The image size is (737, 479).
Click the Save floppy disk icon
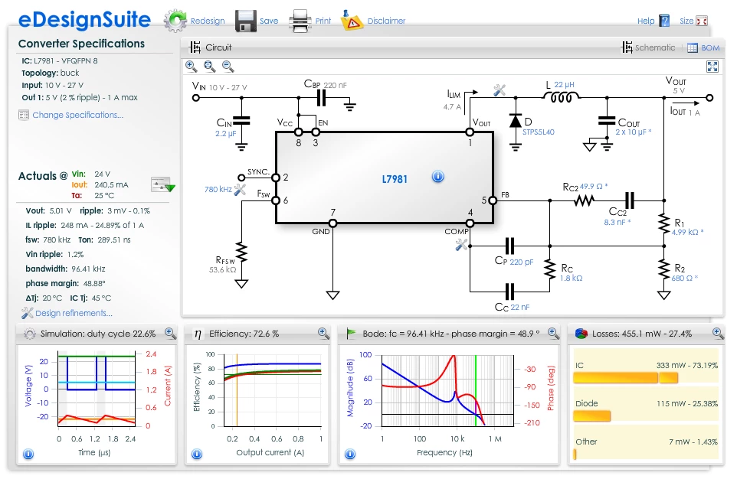point(245,21)
